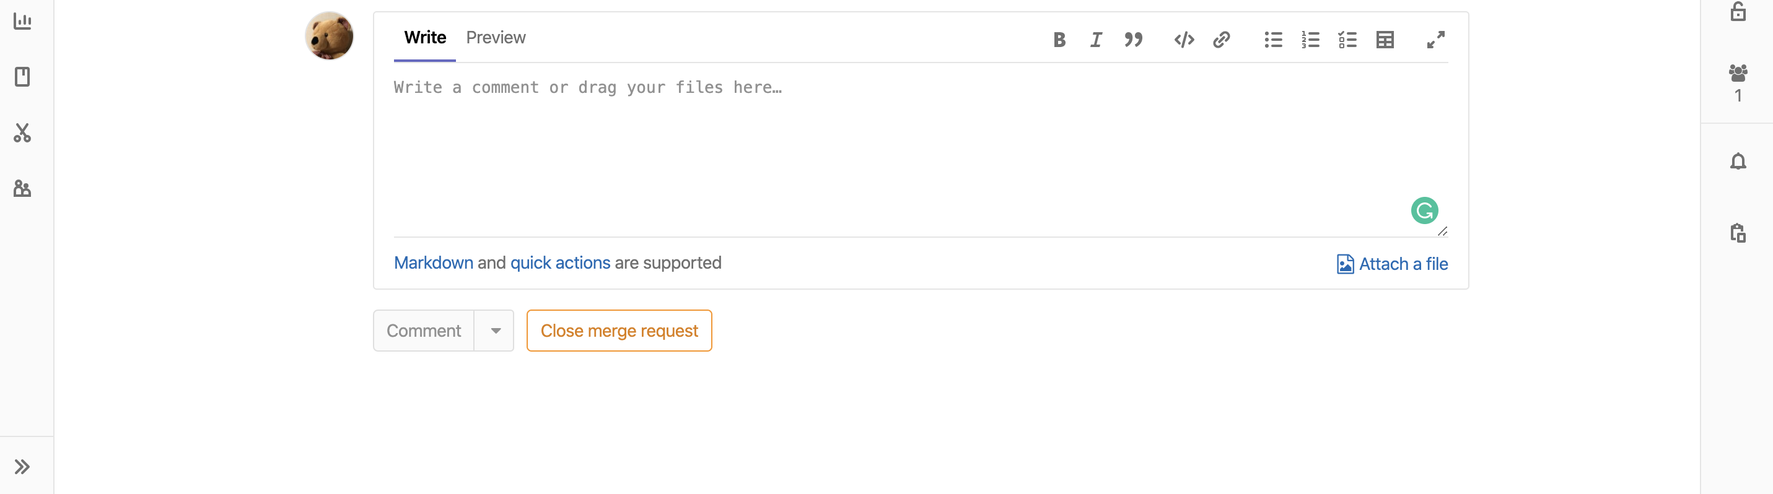The image size is (1773, 494).
Task: Apply italic text formatting
Action: click(1096, 40)
